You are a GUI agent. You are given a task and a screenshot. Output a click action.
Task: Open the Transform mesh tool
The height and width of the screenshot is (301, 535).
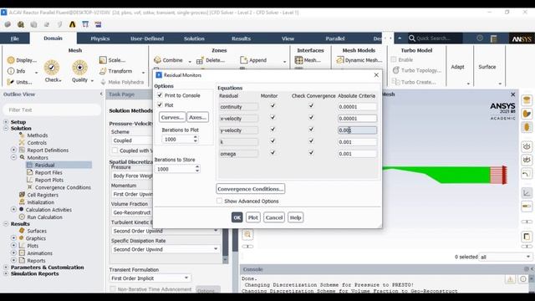(x=103, y=71)
